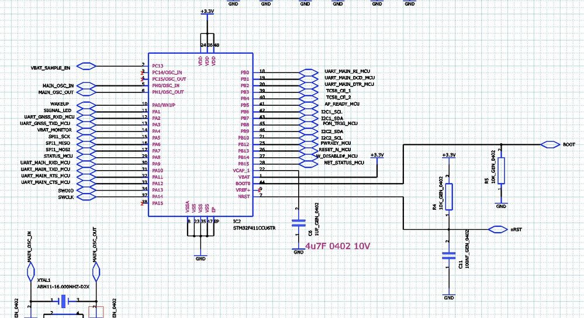Select the SWDIO port symbol

[x=87, y=190]
